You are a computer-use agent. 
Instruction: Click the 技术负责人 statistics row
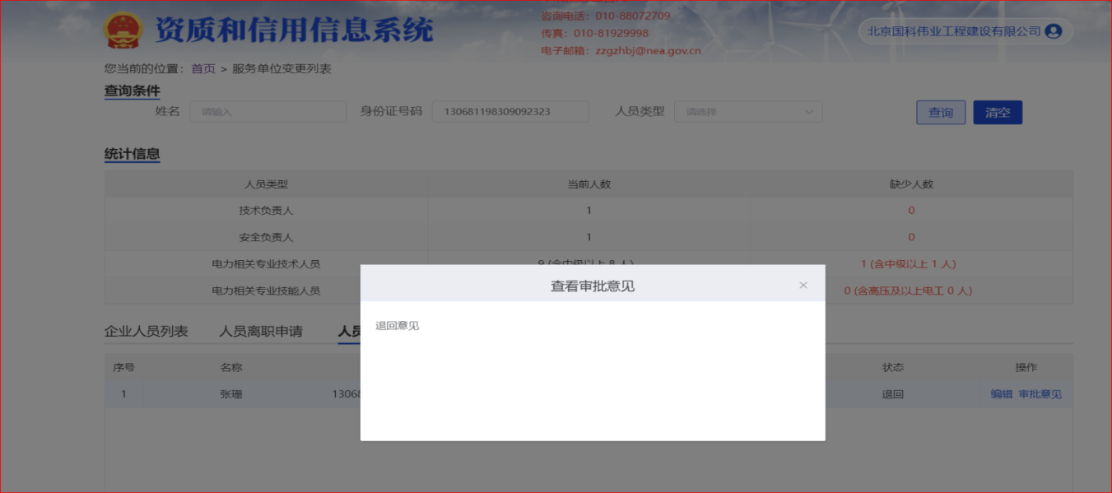[266, 211]
